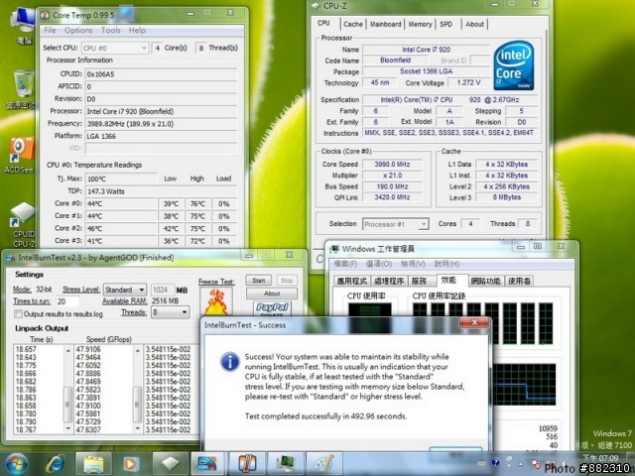This screenshot has width=635, height=476.
Task: Click the Task Manager title bar icon
Action: point(335,249)
